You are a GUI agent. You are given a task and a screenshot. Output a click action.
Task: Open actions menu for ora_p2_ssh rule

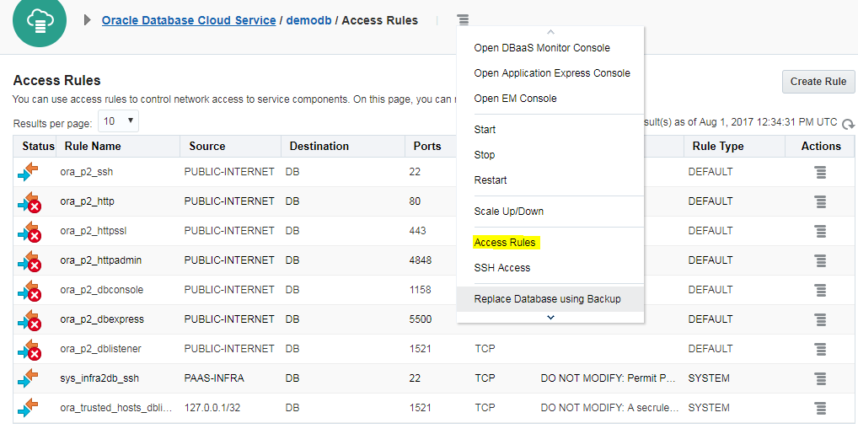(x=819, y=172)
